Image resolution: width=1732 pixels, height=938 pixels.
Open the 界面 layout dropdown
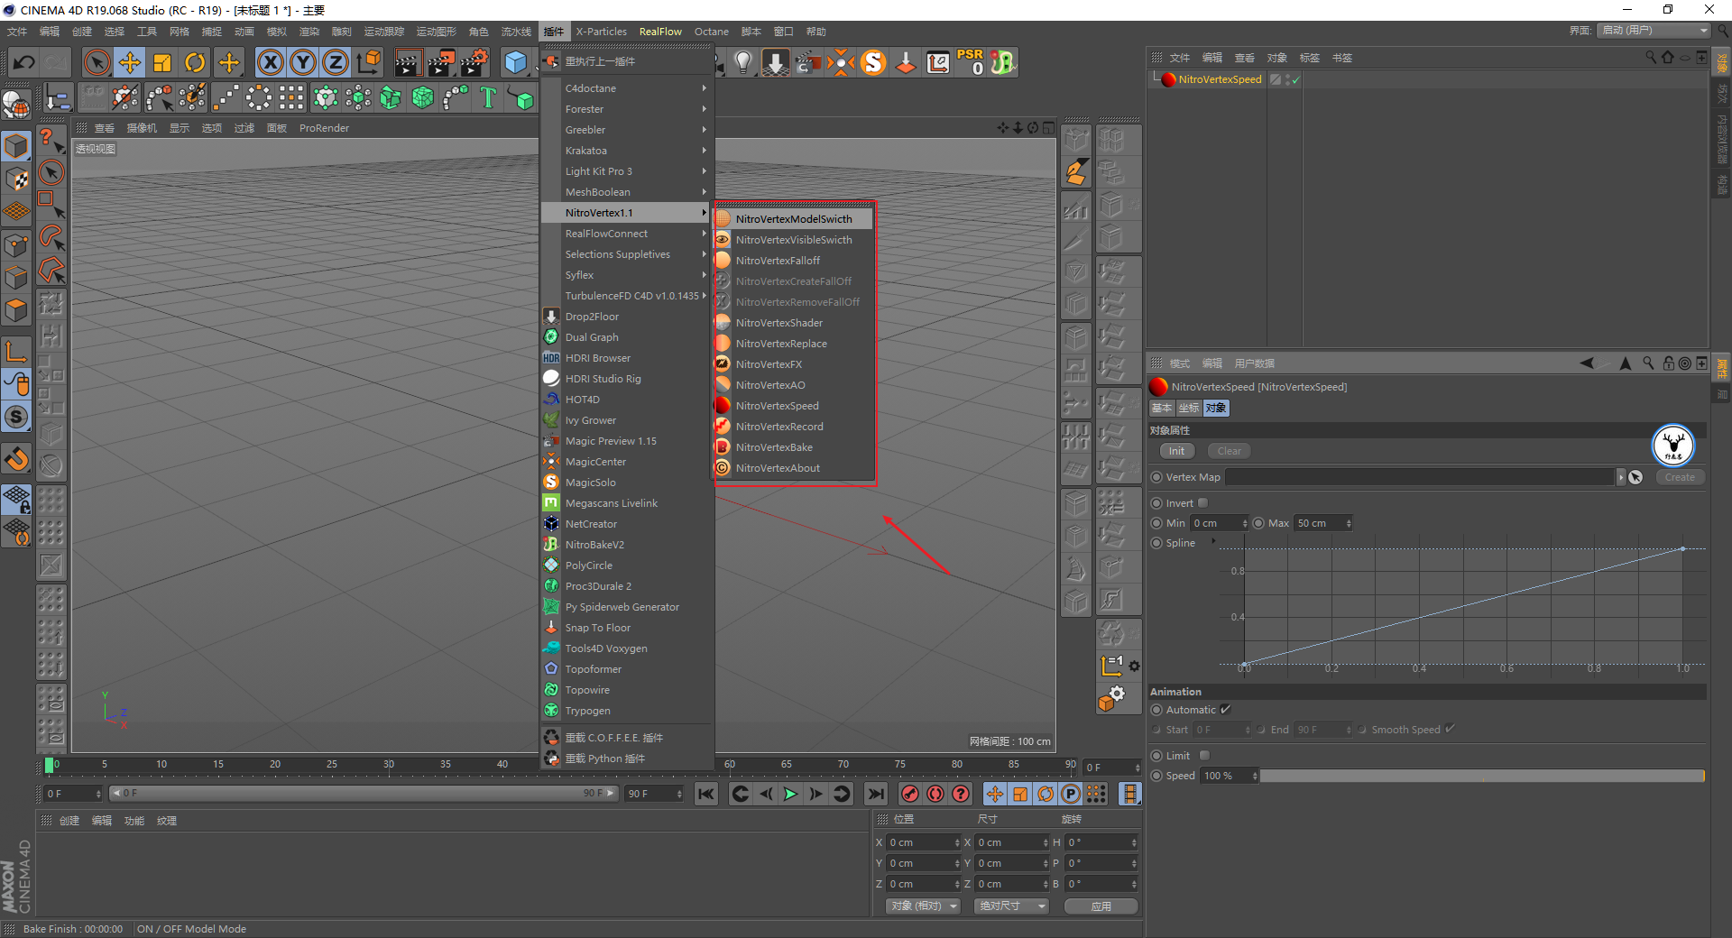(1654, 31)
